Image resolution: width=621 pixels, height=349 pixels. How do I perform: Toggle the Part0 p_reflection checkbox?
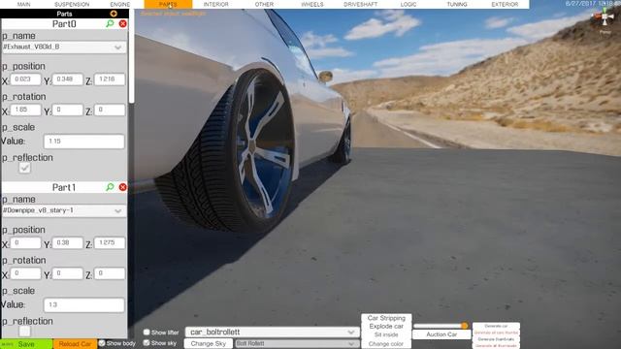coord(24,168)
